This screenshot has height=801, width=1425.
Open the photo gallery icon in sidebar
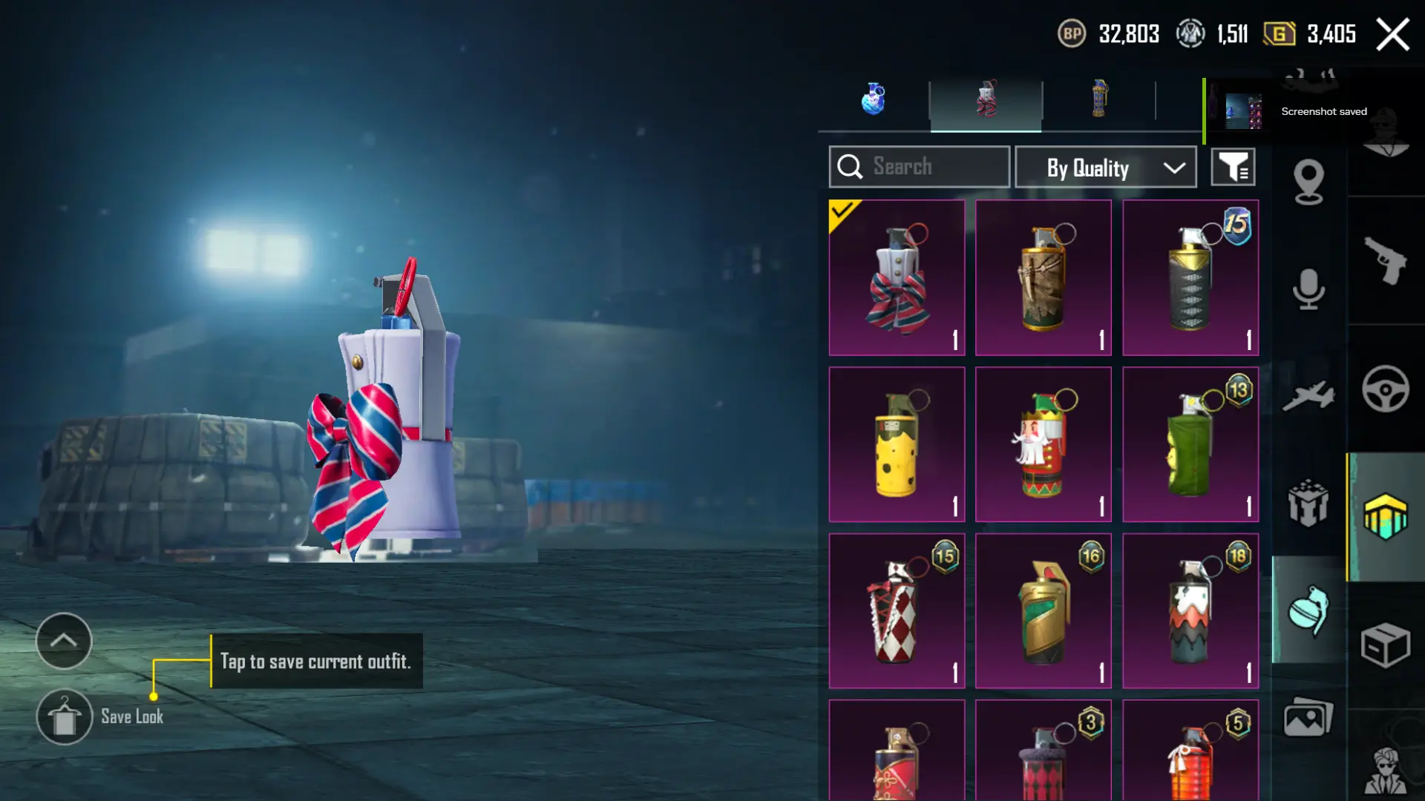click(1308, 716)
